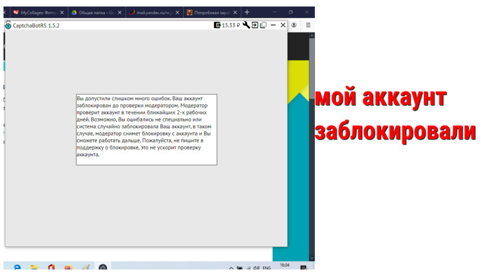Image resolution: width=485 pixels, height=273 pixels.
Task: Click the dashed-square compact mode icon
Action: (x=263, y=25)
